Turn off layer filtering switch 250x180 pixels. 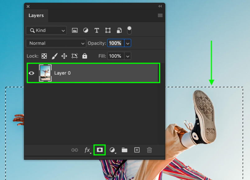click(x=129, y=30)
